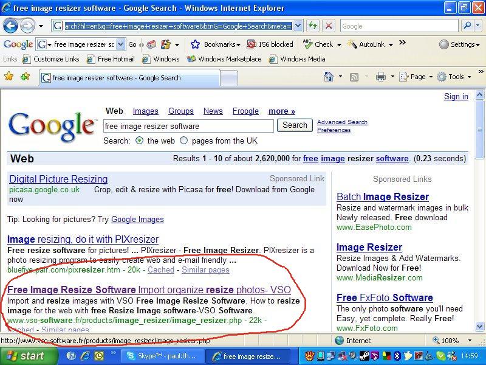The image size is (486, 365).
Task: Run ABC spell Check from Google toolbar
Action: 318,44
